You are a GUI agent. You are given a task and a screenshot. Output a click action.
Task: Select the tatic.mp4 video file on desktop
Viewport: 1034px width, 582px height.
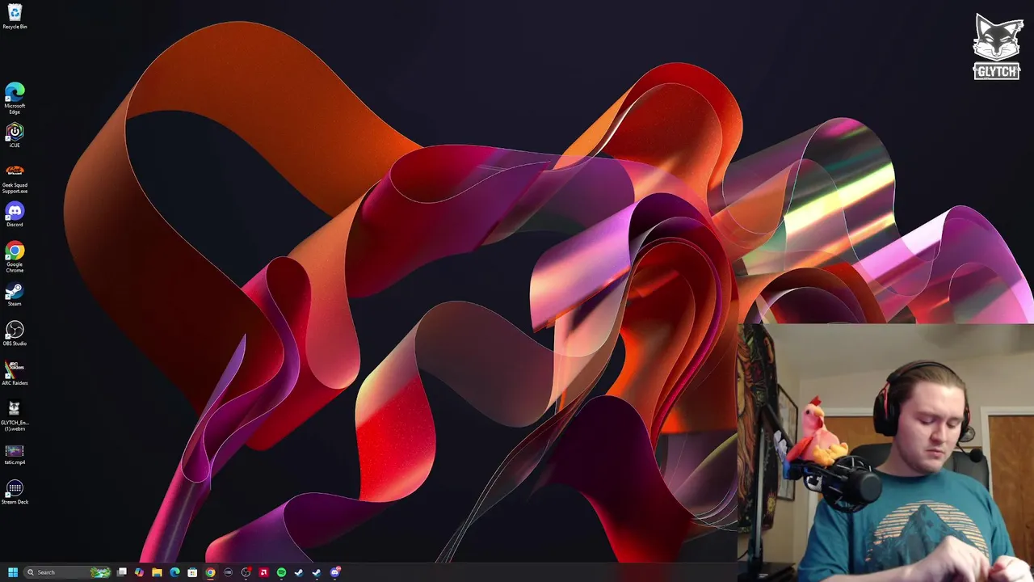click(15, 454)
